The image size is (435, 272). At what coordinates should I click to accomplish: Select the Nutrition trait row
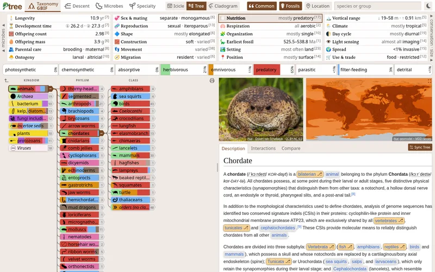[270, 18]
